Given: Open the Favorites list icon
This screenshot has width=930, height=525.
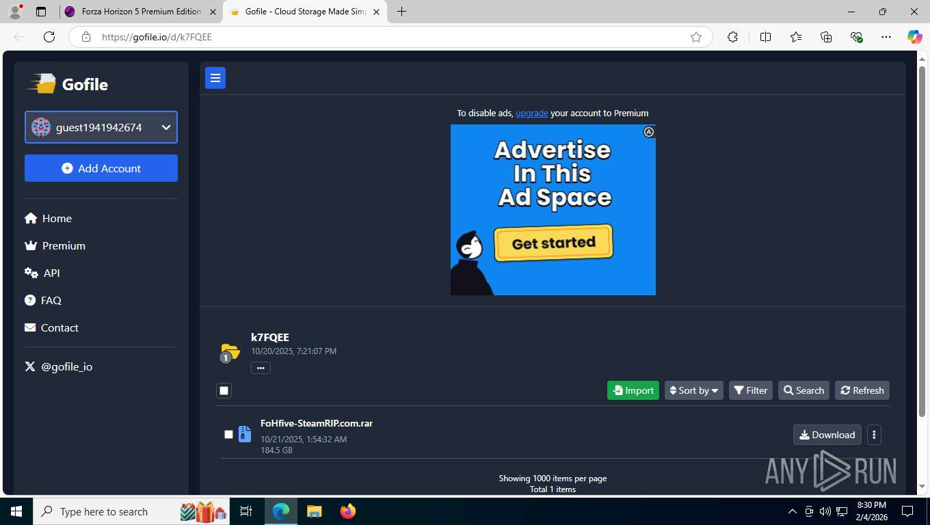Looking at the screenshot, I should [796, 37].
